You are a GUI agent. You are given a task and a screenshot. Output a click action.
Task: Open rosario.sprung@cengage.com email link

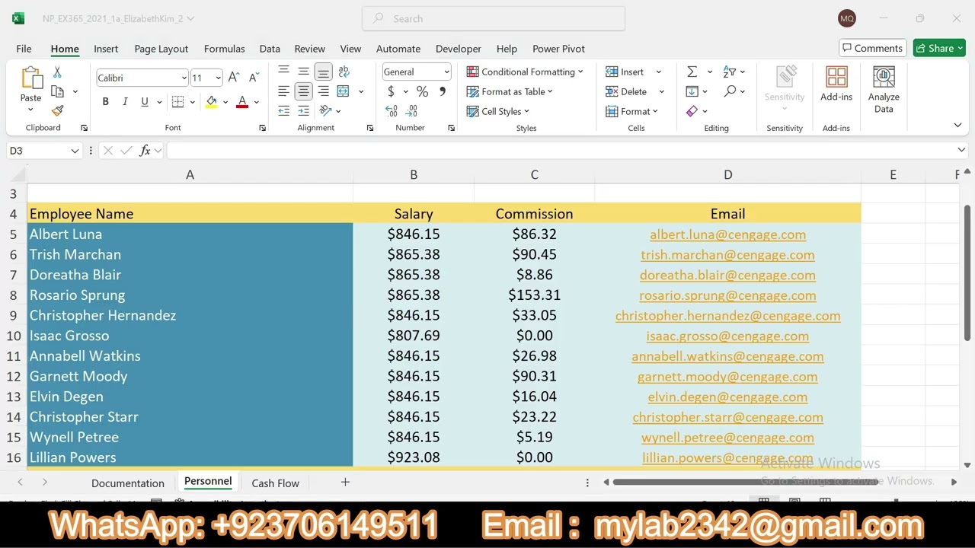727,295
